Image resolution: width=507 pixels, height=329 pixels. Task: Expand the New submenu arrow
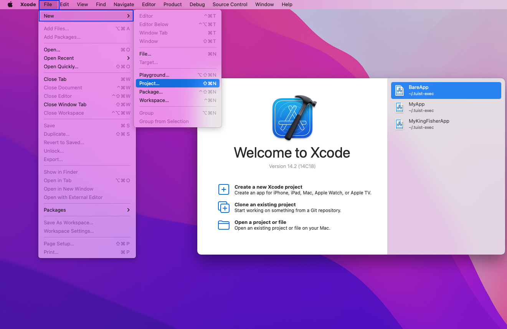128,16
